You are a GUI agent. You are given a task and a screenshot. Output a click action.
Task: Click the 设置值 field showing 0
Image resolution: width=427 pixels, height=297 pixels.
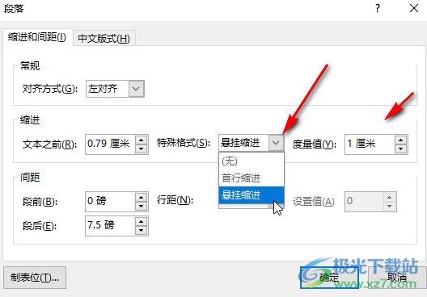(365, 201)
